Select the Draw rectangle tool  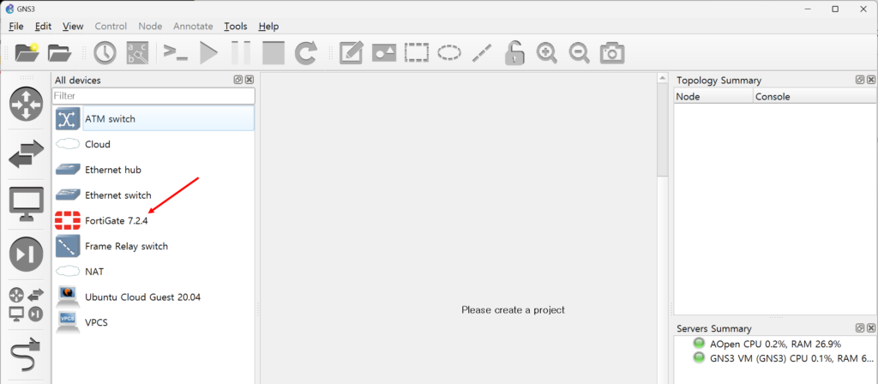coord(417,52)
